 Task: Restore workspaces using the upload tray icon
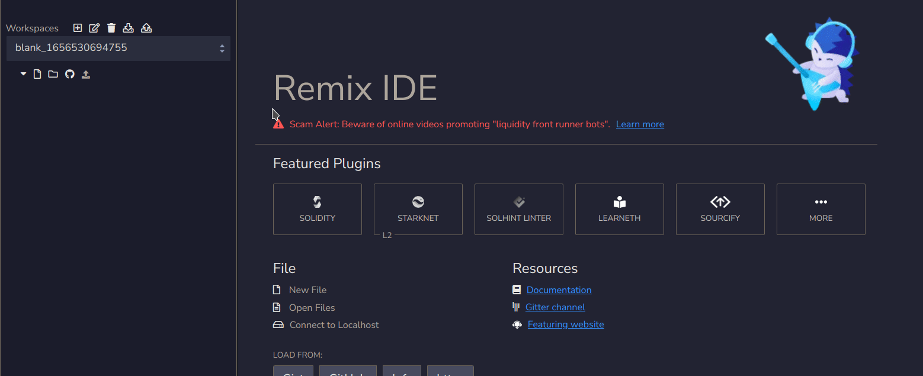pyautogui.click(x=146, y=28)
